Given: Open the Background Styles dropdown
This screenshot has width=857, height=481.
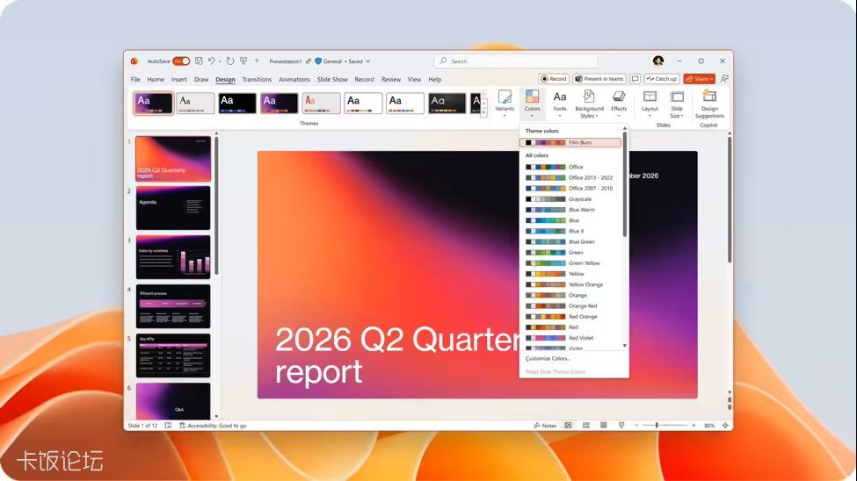Looking at the screenshot, I should [x=589, y=104].
